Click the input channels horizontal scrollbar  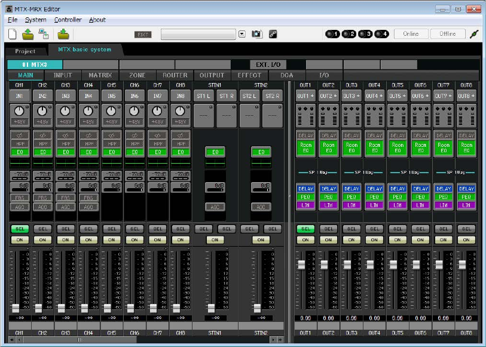[x=80, y=340]
